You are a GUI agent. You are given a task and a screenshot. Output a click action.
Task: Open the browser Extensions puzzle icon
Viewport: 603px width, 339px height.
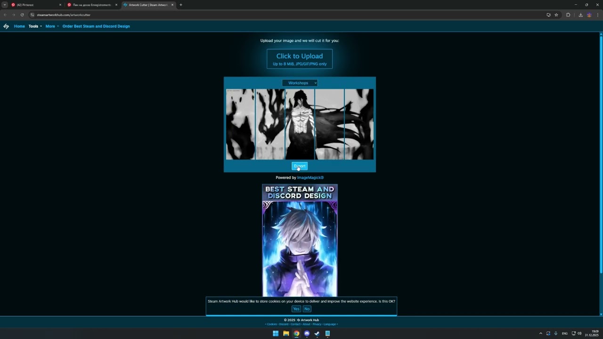pyautogui.click(x=568, y=15)
